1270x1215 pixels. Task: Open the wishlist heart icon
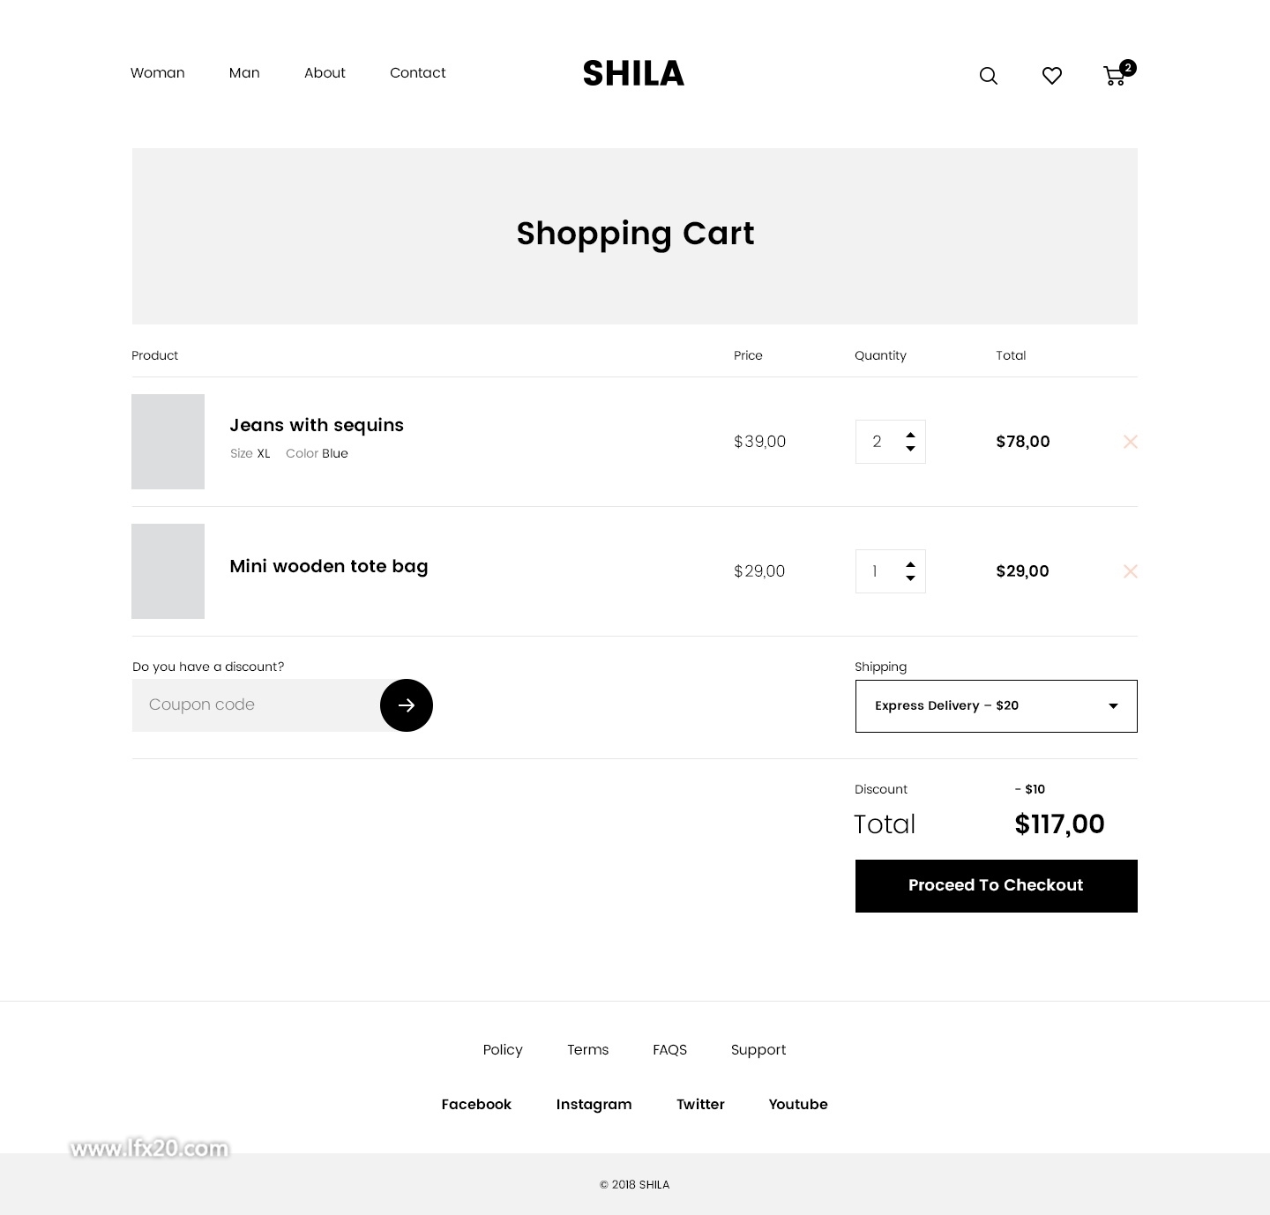[x=1051, y=76]
